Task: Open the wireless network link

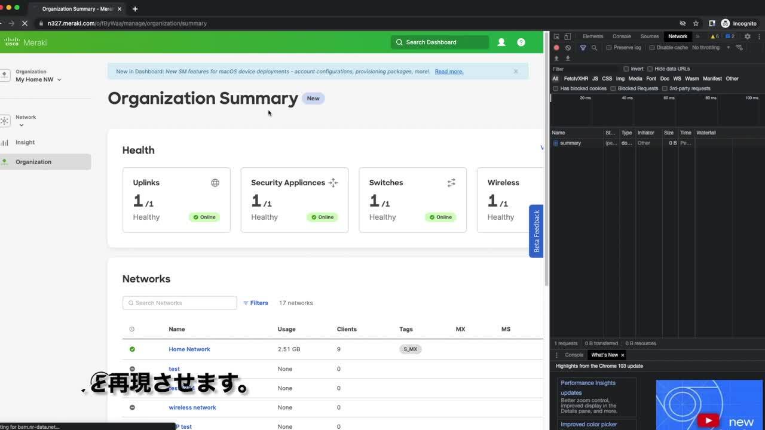Action: pos(192,407)
